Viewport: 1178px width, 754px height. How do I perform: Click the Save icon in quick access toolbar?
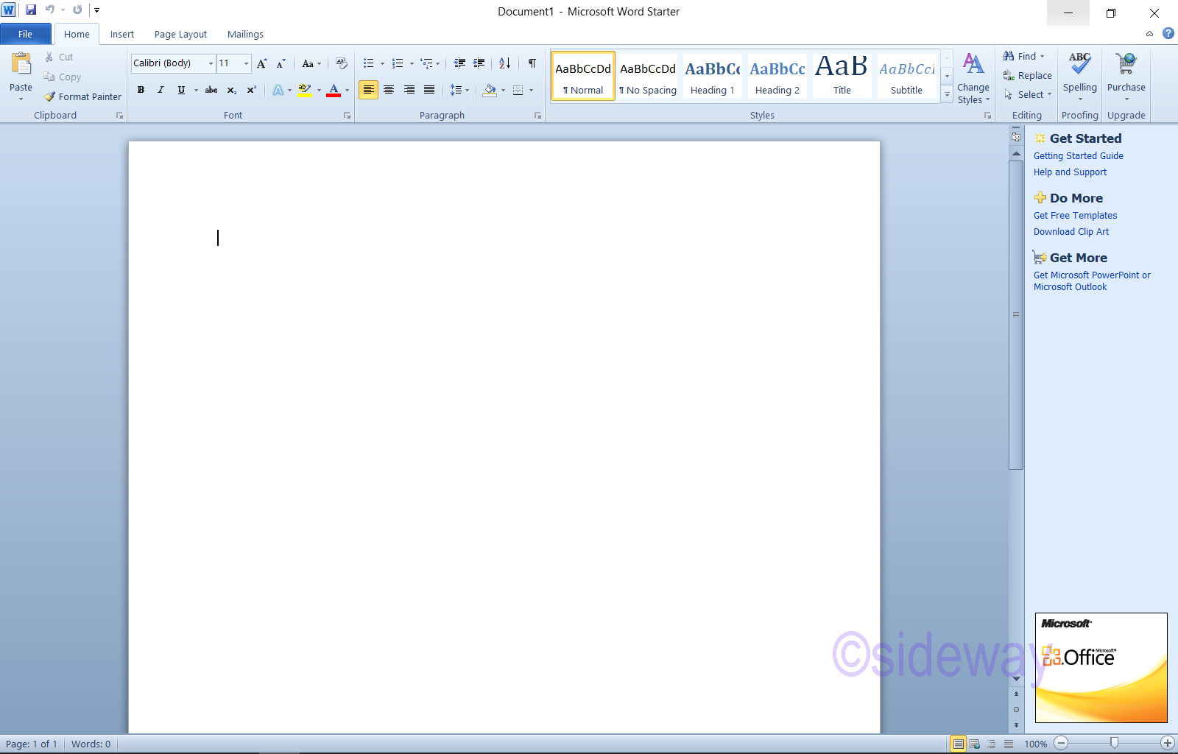31,10
